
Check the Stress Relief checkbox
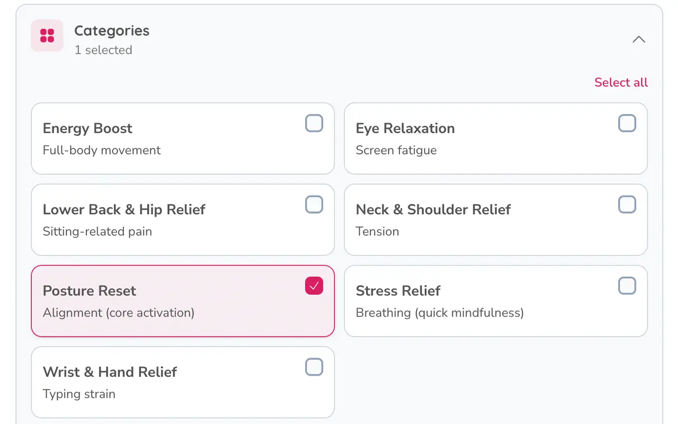pos(627,286)
